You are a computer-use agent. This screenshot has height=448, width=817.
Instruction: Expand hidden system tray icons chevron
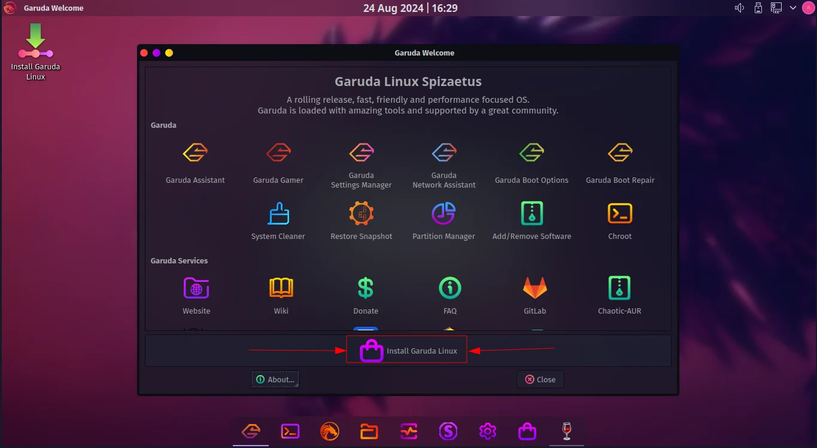792,8
